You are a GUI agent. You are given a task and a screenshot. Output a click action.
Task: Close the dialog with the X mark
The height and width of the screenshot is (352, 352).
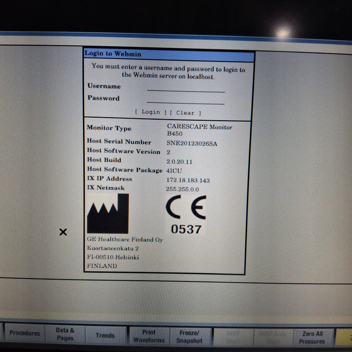(x=63, y=232)
